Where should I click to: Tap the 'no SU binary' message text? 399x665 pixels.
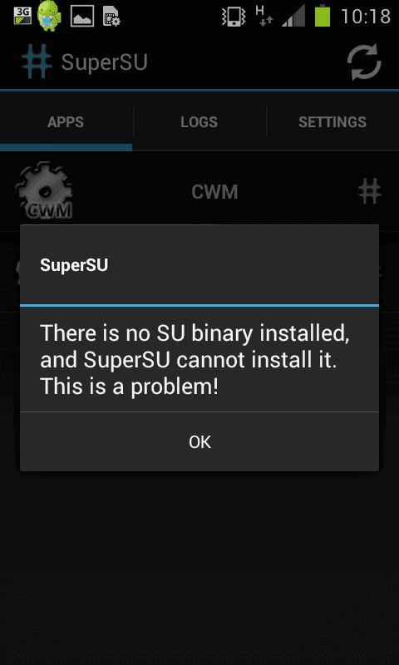click(195, 360)
